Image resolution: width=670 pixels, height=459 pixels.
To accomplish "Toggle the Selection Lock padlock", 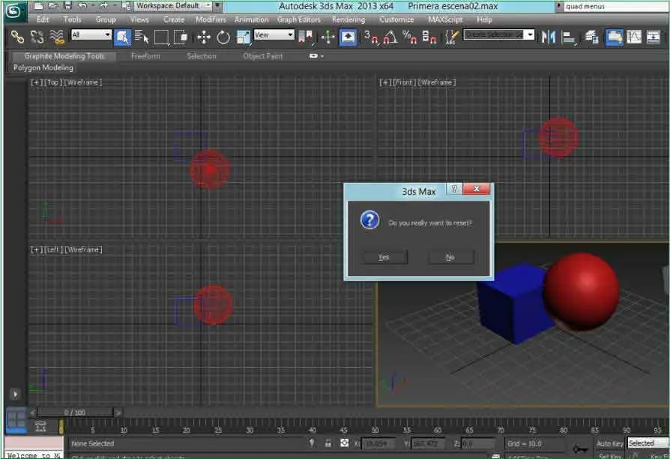I will coord(328,443).
